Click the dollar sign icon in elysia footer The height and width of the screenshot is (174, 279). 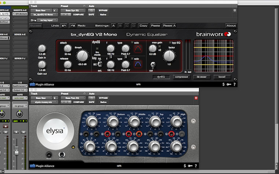point(185,166)
